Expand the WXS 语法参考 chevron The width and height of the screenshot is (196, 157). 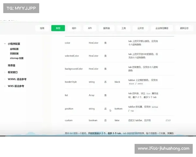(x=5, y=86)
